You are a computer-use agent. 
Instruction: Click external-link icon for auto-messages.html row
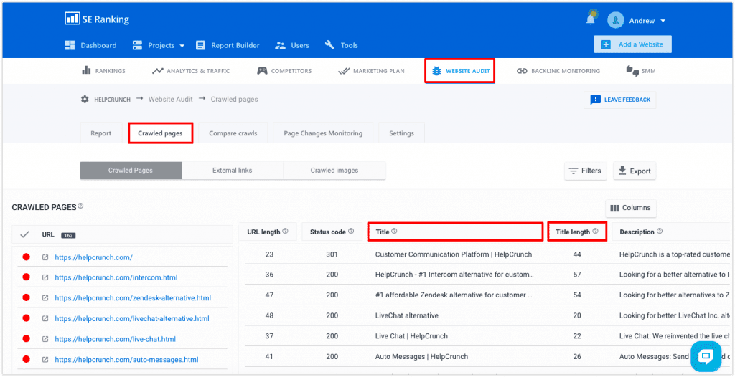pyautogui.click(x=45, y=360)
